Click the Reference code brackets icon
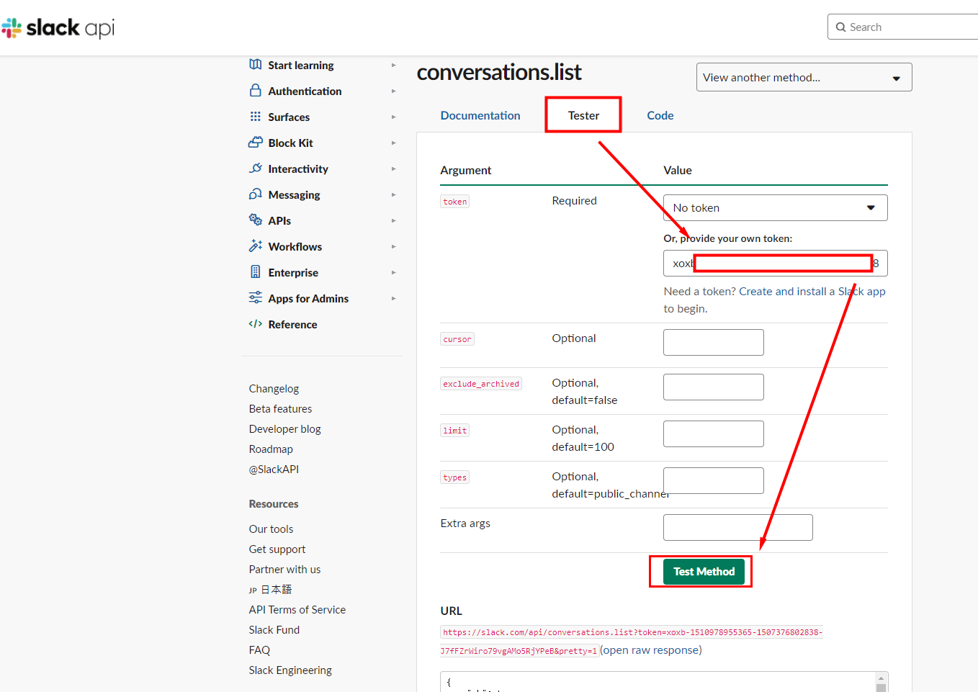The height and width of the screenshot is (692, 978). point(256,323)
